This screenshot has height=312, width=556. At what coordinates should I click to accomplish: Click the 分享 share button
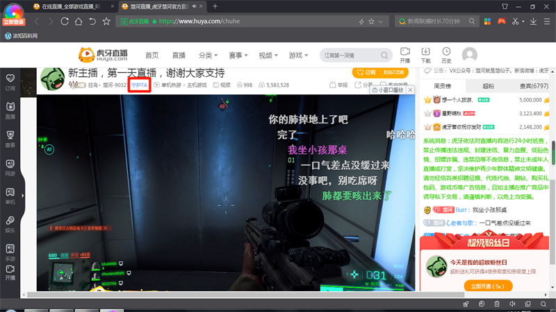tap(363, 85)
